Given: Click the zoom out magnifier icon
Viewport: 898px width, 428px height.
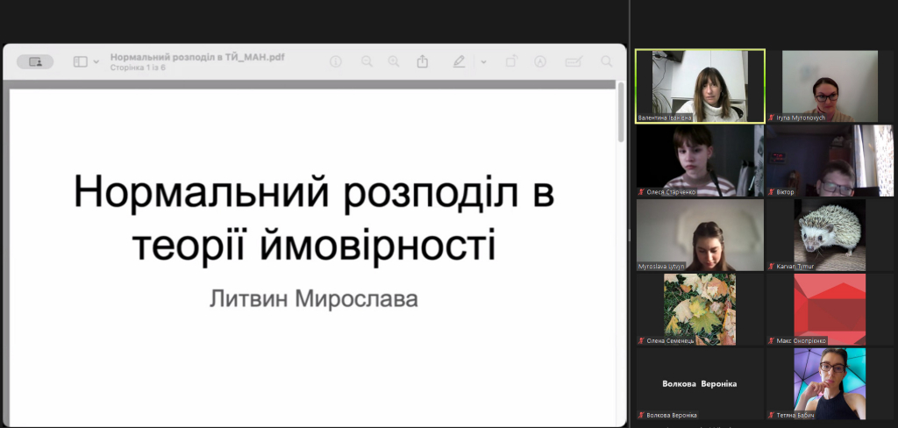Looking at the screenshot, I should tap(367, 62).
